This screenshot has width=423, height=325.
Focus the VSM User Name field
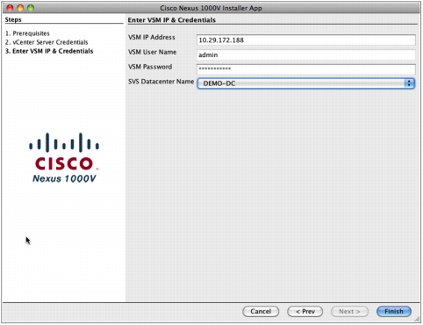point(306,54)
